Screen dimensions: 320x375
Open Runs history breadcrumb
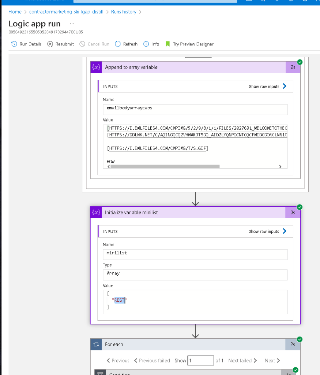(124, 12)
